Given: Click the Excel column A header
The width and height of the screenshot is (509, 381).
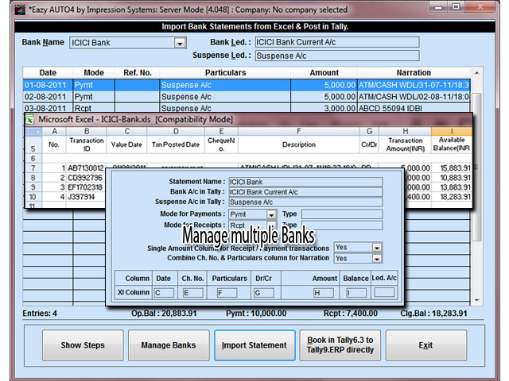Looking at the screenshot, I should coord(54,131).
